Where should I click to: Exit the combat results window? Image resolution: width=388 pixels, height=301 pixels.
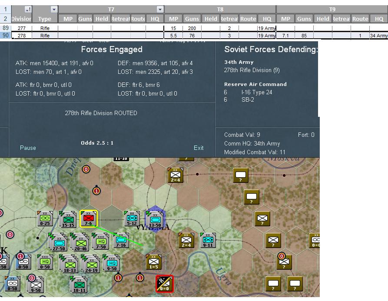(199, 148)
